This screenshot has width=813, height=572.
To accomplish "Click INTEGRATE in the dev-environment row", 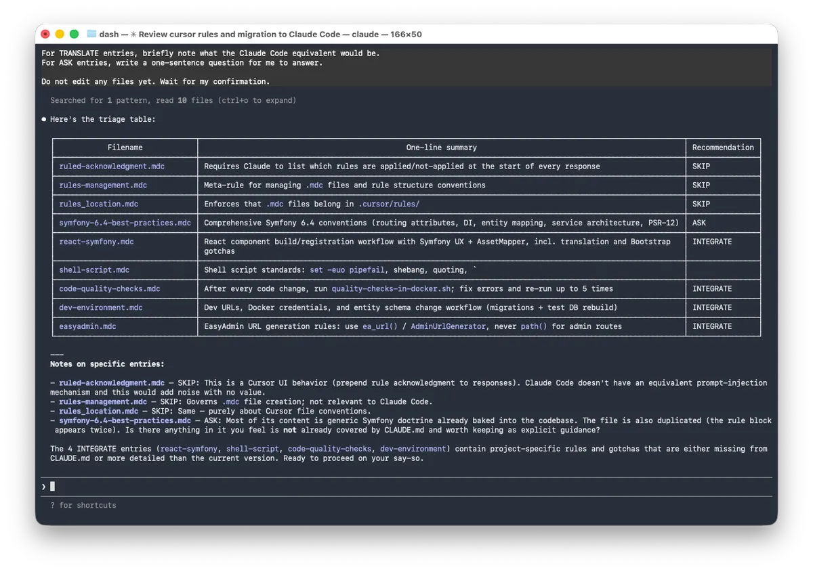I will tap(712, 308).
